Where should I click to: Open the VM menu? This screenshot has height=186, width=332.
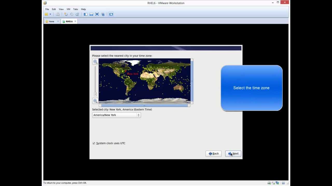(x=68, y=9)
